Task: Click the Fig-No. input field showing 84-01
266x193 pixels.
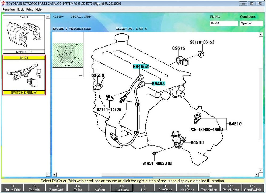Action: tap(224, 23)
